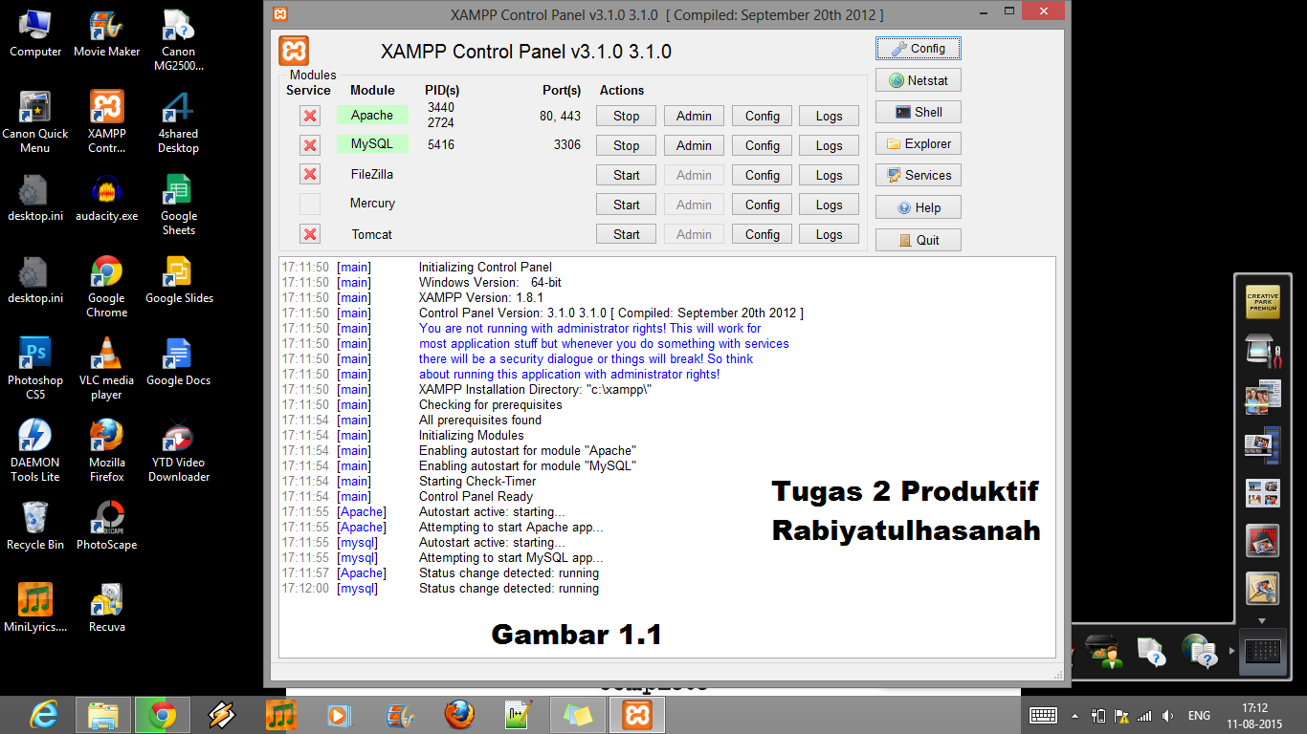1307x734 pixels.
Task: Enable the Mercury service checkbox
Action: [x=309, y=204]
